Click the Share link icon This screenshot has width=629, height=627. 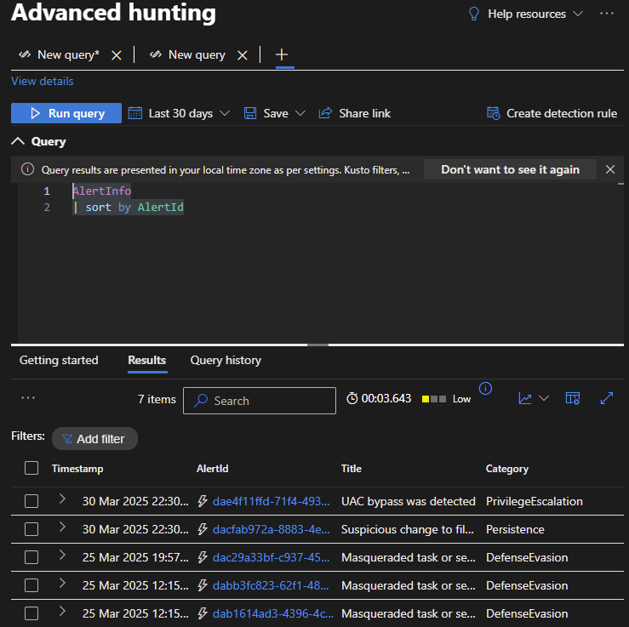tap(324, 113)
